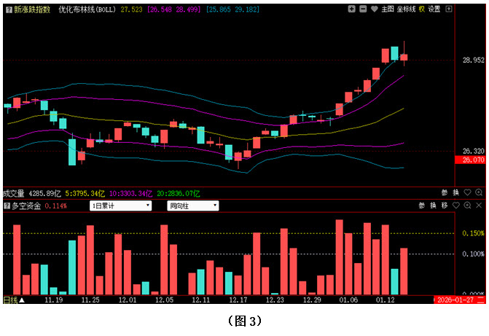Screen dimensions: 489x336
Task: Toggle the 权 adjustment option
Action: 422,9
